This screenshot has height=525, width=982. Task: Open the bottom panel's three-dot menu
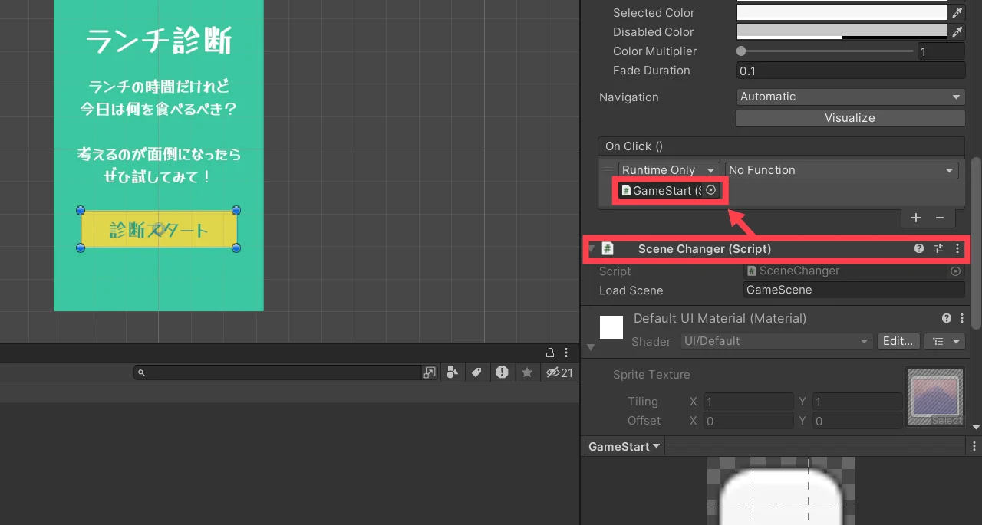click(566, 353)
